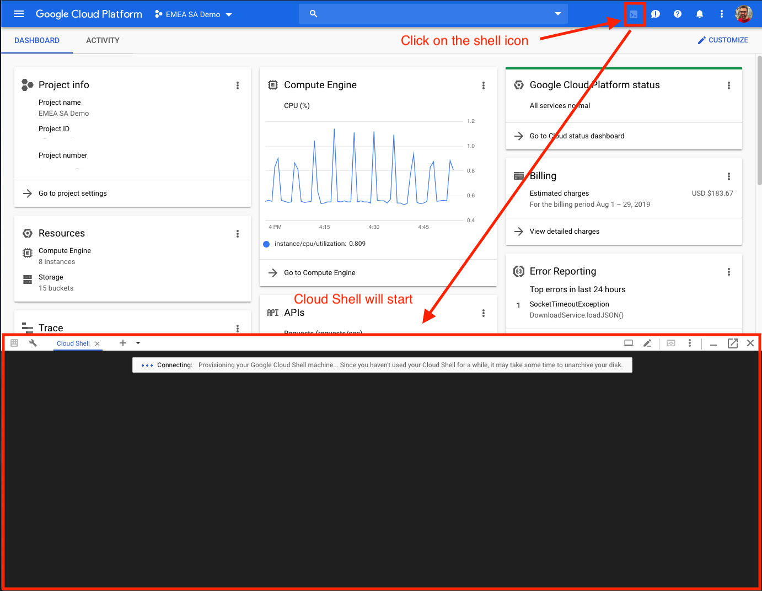Viewport: 762px width, 591px height.
Task: Open Trace card options menu
Action: click(x=238, y=328)
